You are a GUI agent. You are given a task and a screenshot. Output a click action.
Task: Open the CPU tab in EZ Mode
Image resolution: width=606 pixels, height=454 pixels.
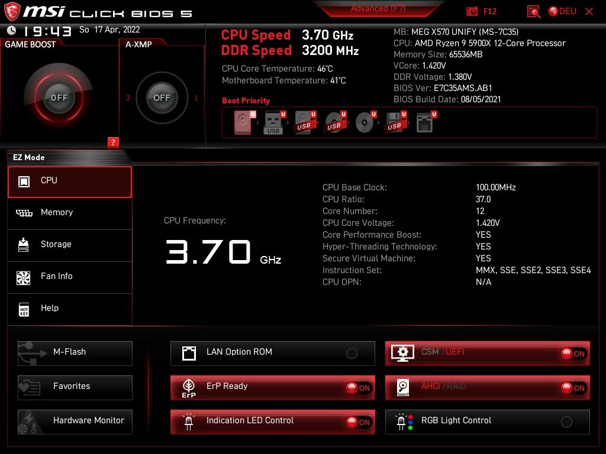coord(70,182)
